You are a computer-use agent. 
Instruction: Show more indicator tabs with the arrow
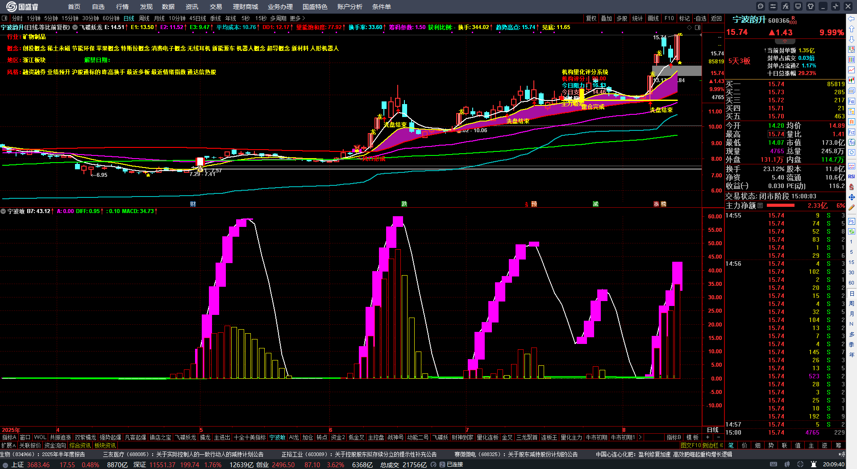(x=640, y=437)
